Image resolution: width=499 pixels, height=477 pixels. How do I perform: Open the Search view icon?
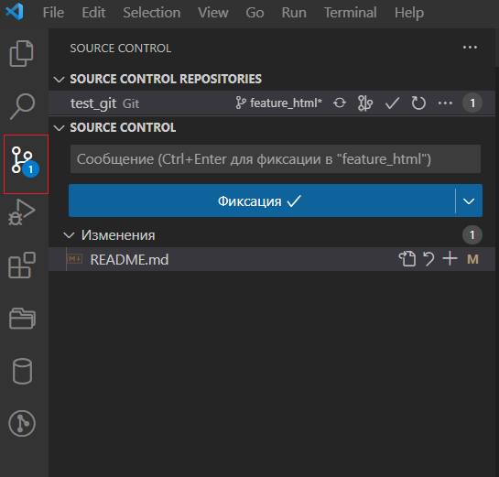[22, 106]
